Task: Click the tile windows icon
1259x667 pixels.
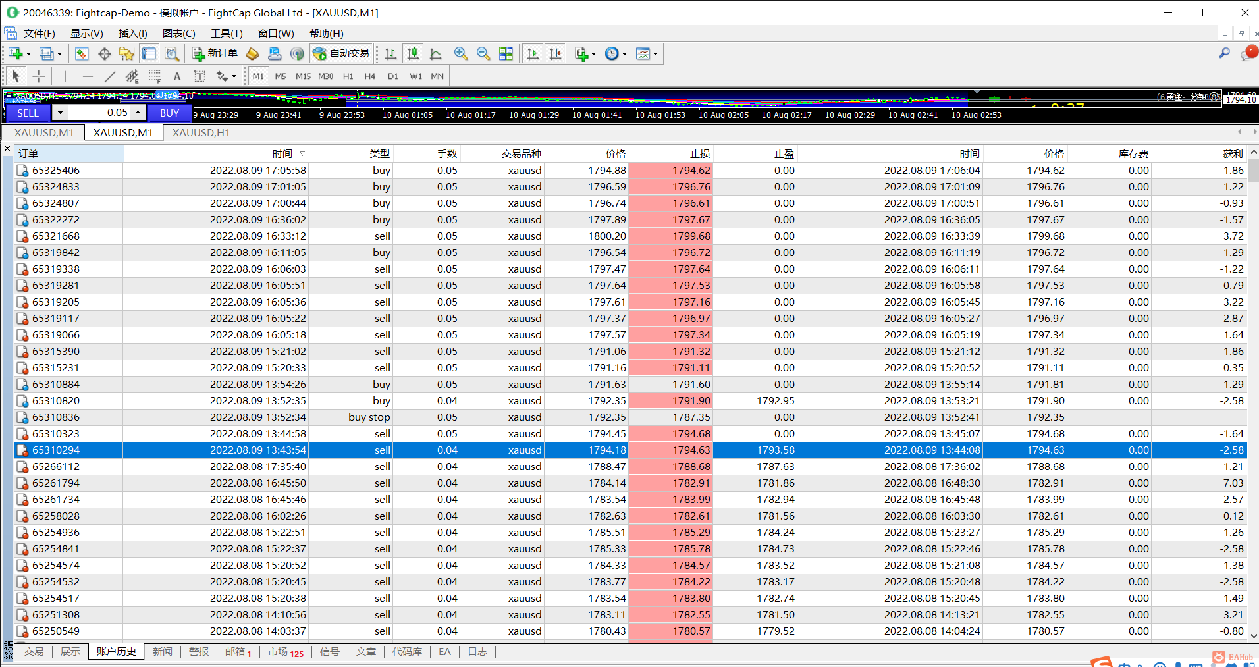Action: tap(506, 53)
